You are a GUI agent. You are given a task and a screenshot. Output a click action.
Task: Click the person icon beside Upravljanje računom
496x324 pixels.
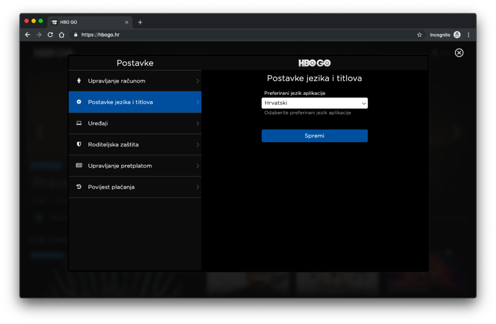[x=79, y=81]
